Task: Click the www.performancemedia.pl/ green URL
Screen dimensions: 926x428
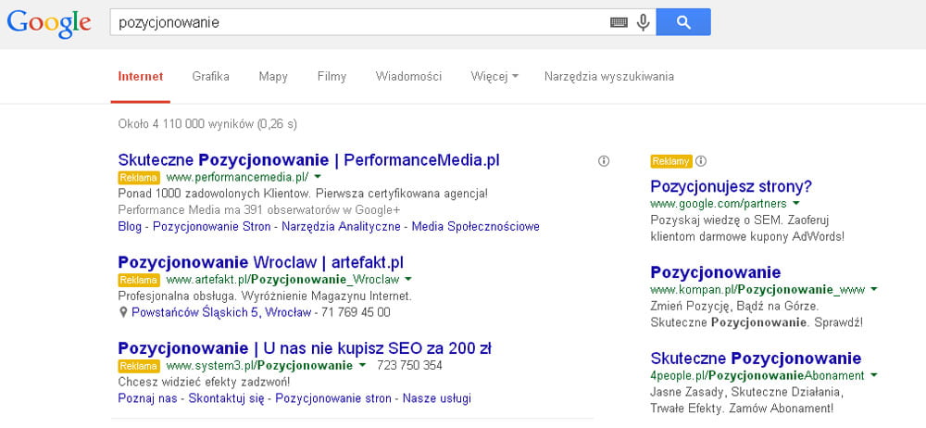Action: 237,177
